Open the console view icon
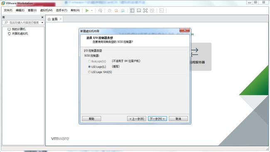The width and height of the screenshot is (270, 152). (x=161, y=10)
